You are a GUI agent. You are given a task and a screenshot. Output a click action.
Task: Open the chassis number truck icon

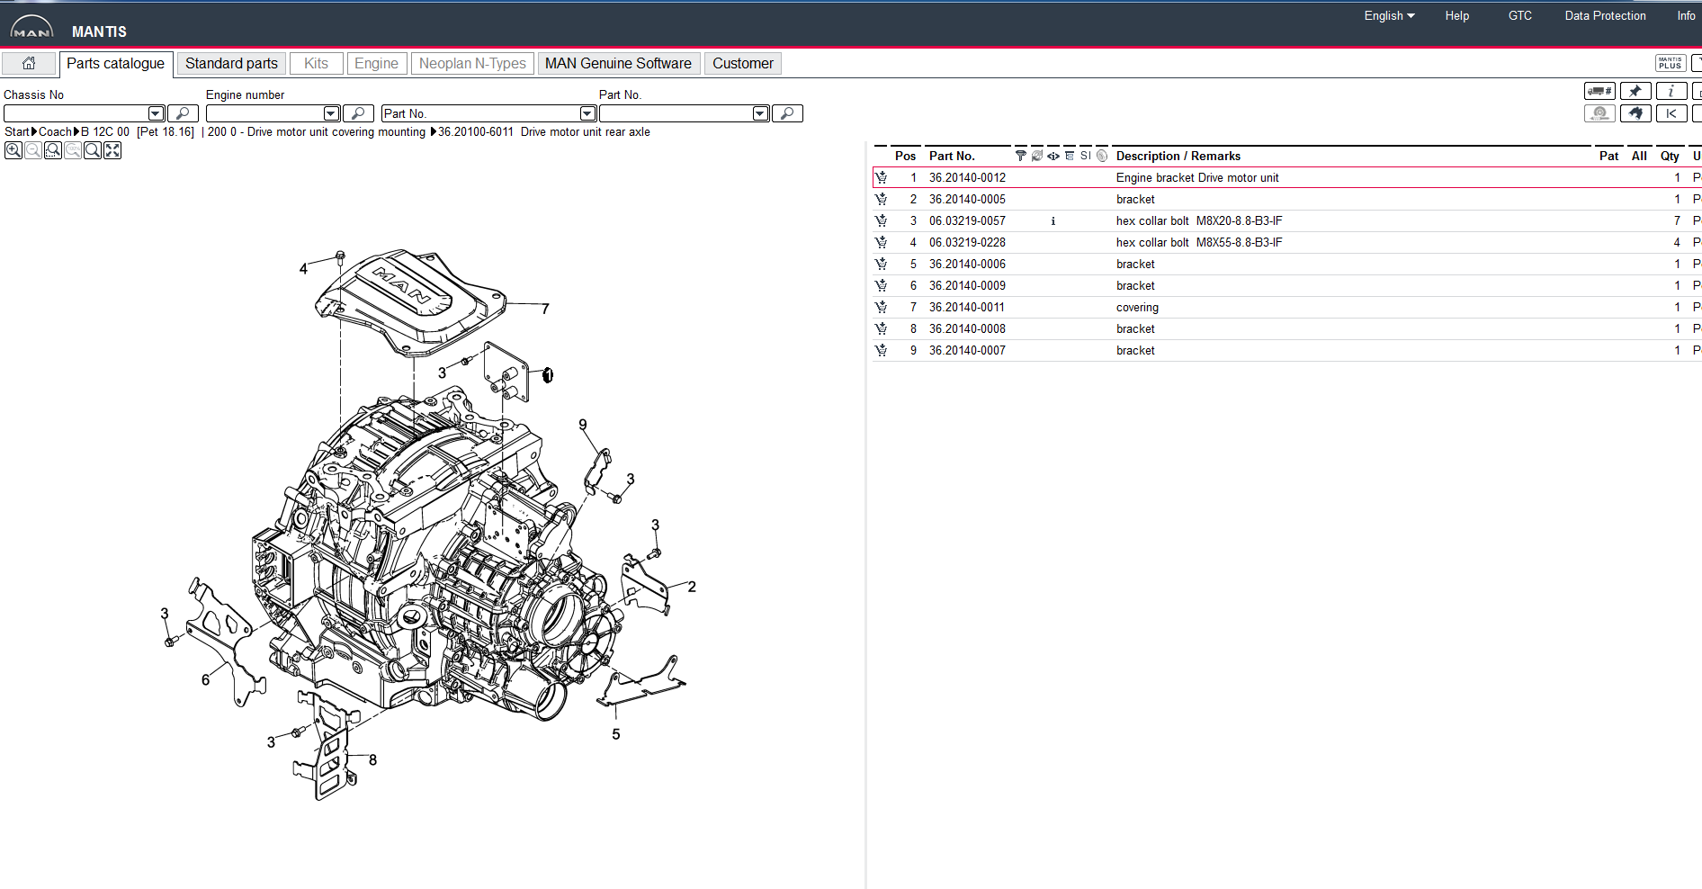pos(1599,91)
